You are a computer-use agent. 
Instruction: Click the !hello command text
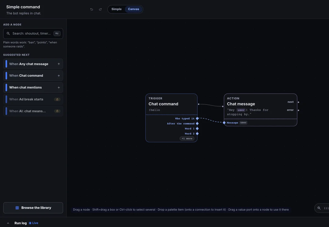(x=154, y=110)
